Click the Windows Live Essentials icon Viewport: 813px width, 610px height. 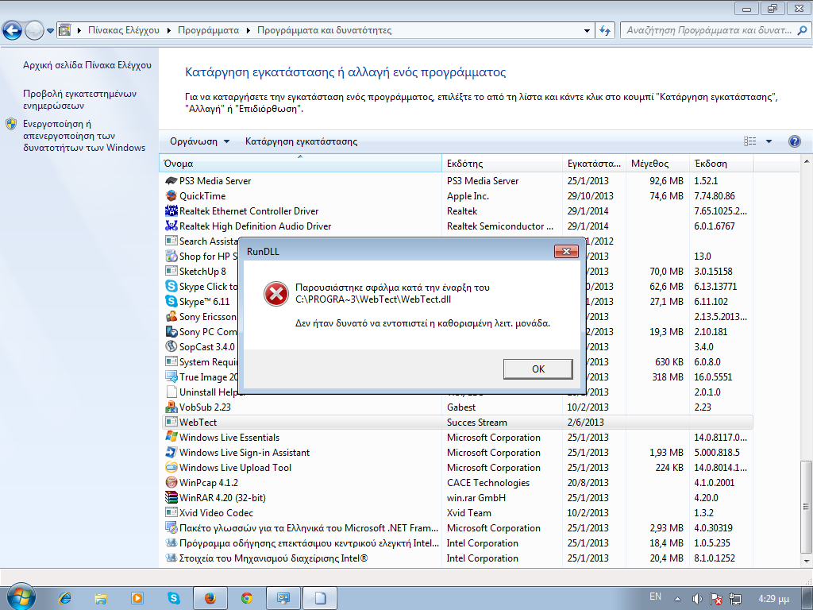(171, 438)
